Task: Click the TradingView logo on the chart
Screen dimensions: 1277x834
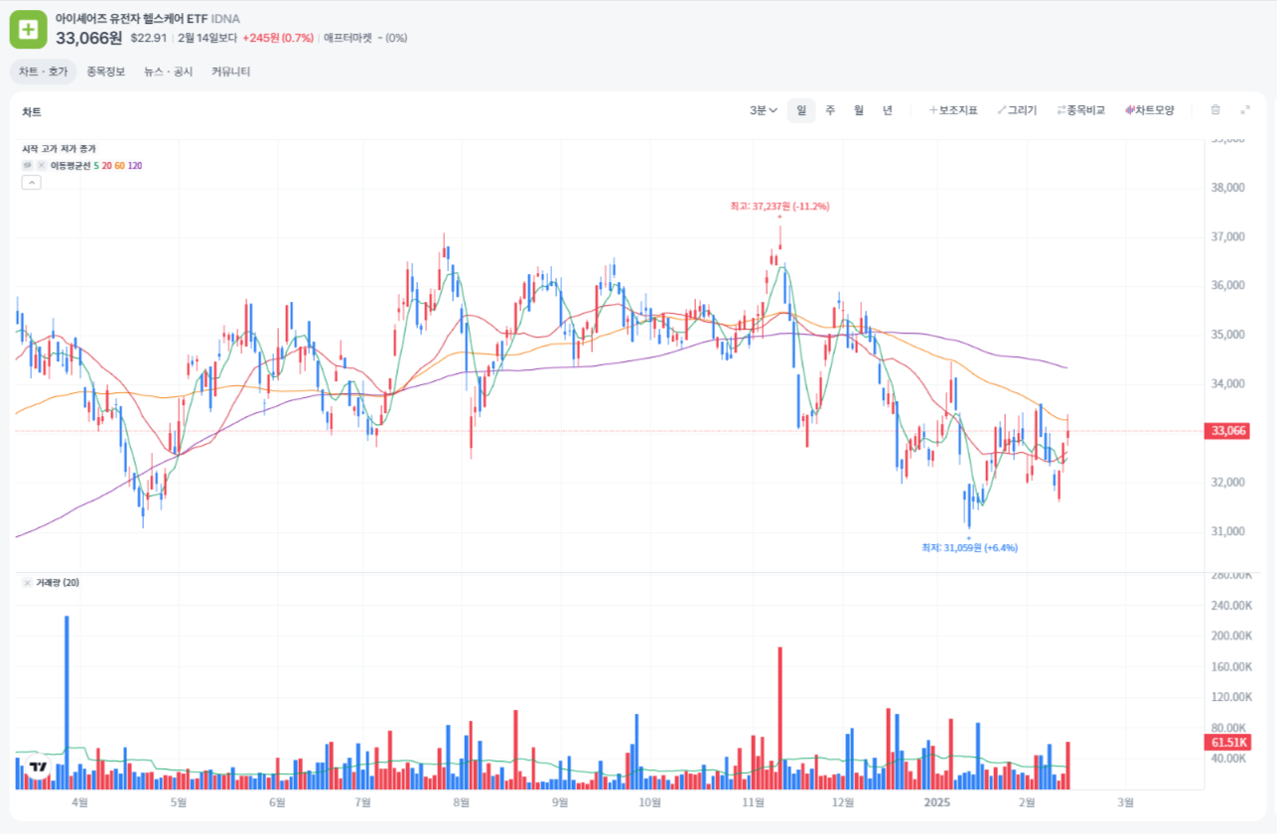Action: 39,766
